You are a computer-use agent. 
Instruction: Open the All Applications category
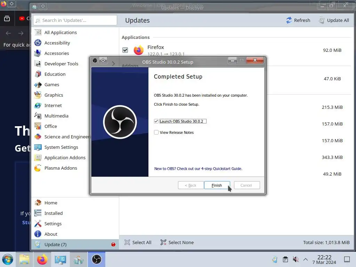(75, 32)
